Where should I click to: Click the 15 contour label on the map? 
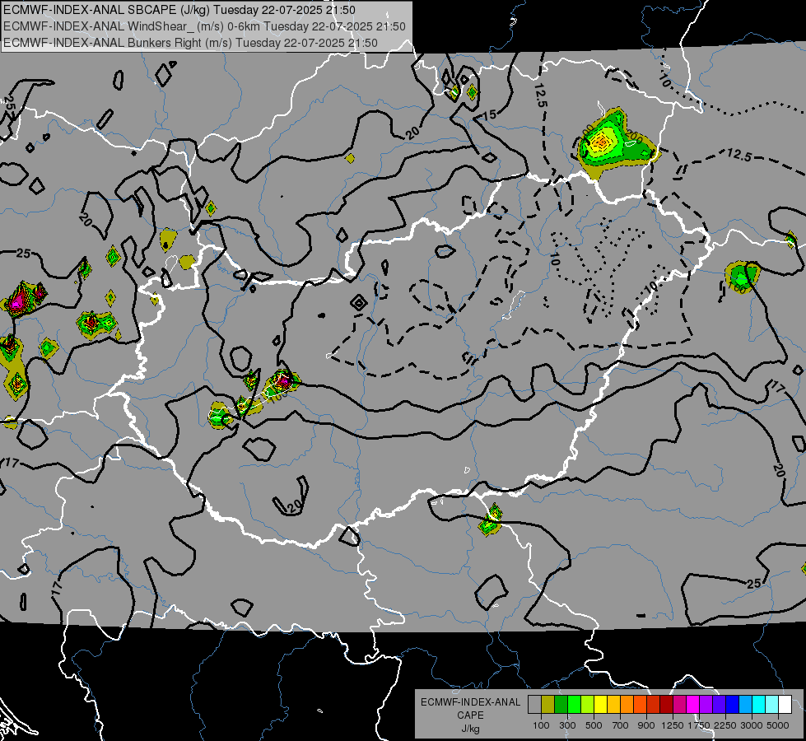(489, 114)
